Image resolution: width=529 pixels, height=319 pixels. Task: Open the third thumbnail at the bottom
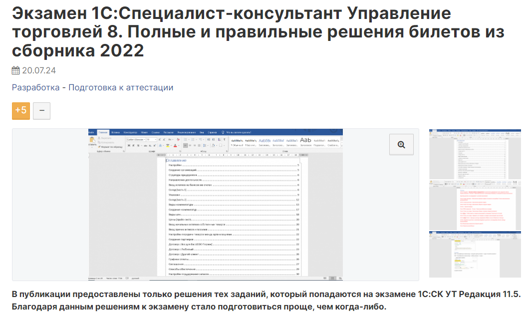[475, 254]
